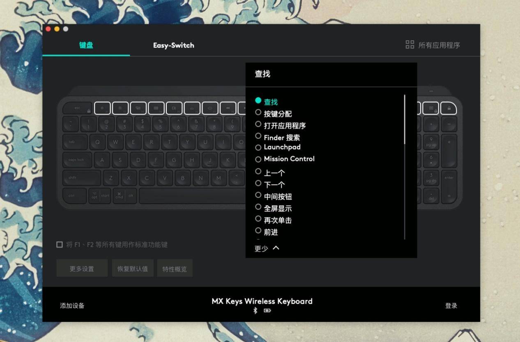Switch to the 键盘 tab

pos(86,45)
